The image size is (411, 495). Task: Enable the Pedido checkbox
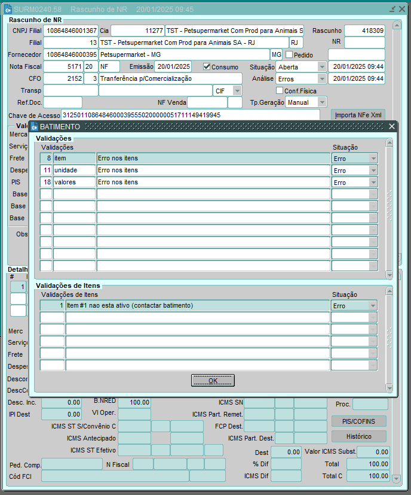pos(289,55)
